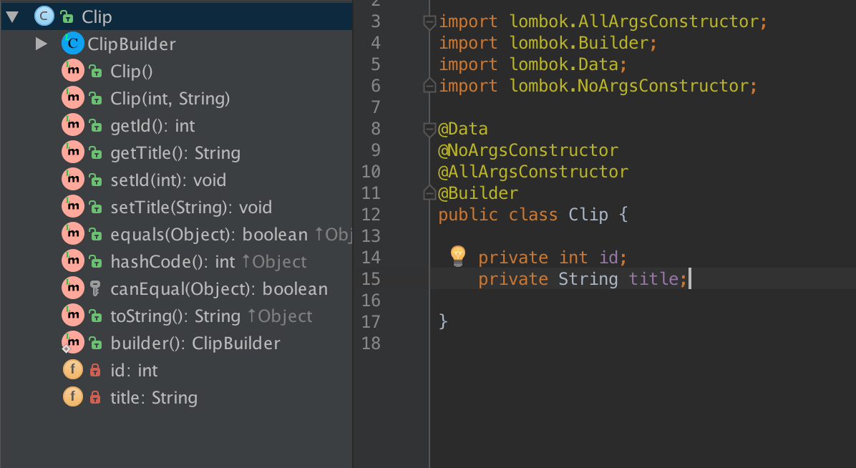856x468 pixels.
Task: Click the key icon beside canEqual(Object)
Action: [95, 289]
